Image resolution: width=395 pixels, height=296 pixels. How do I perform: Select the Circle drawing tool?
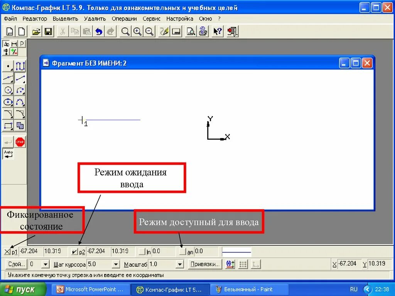pos(8,90)
